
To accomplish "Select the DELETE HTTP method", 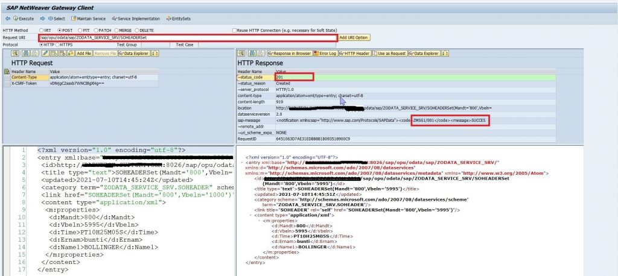I will [x=137, y=30].
